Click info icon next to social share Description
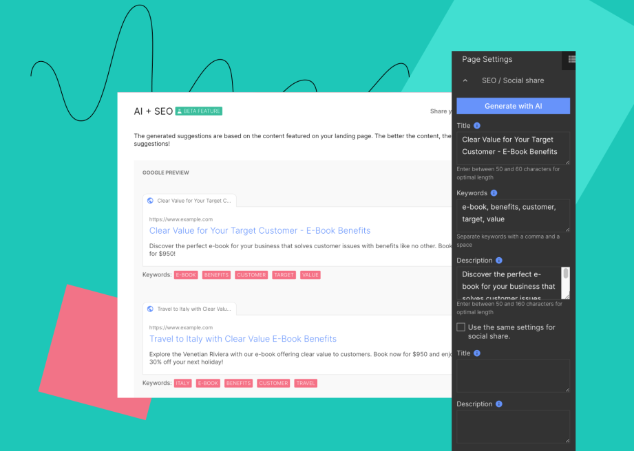Viewport: 634px width, 451px height. [498, 404]
